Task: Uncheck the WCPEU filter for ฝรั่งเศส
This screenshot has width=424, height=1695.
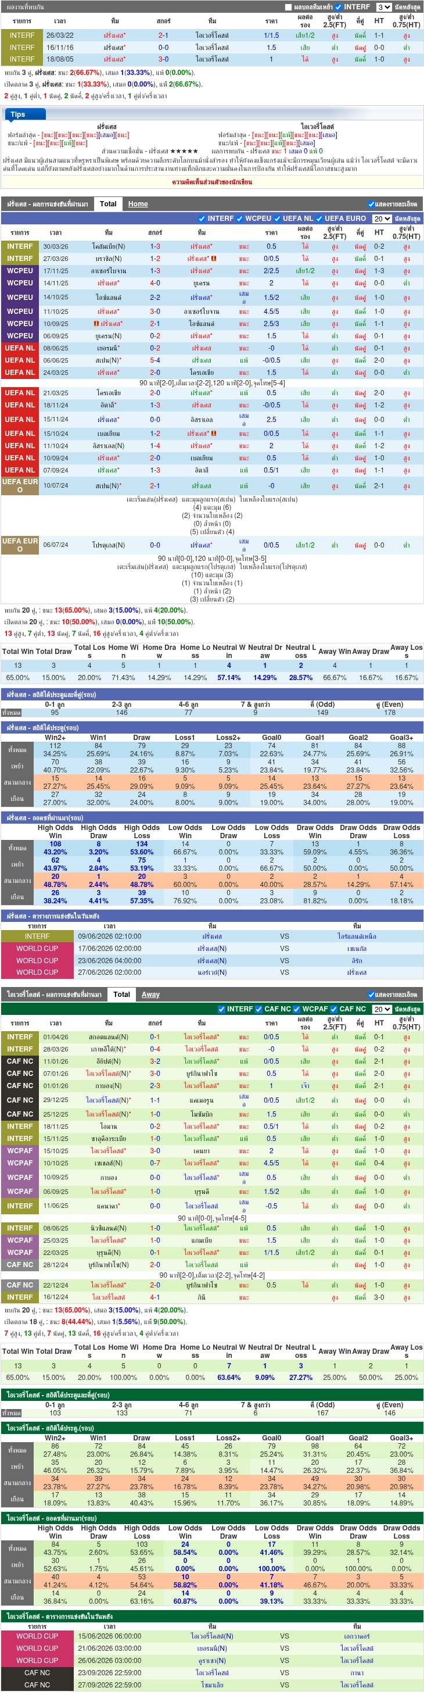Action: coord(239,219)
